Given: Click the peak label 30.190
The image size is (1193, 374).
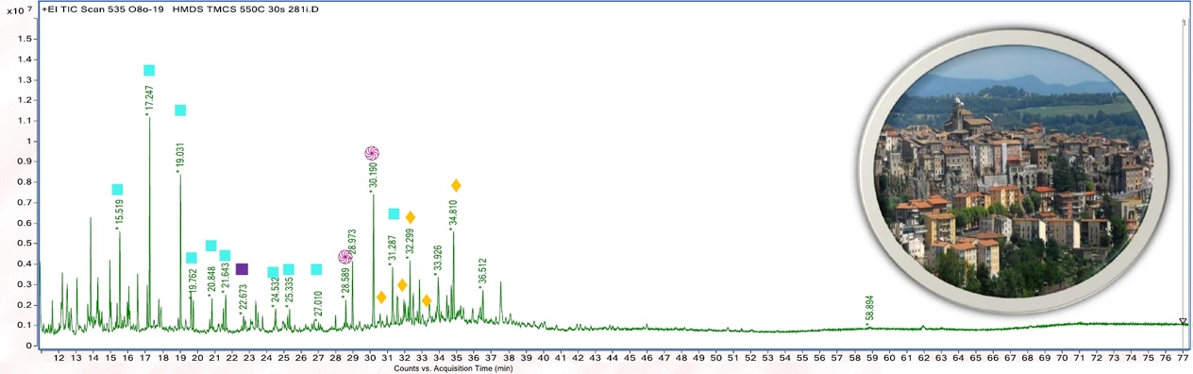Looking at the screenshot, I should click(374, 177).
